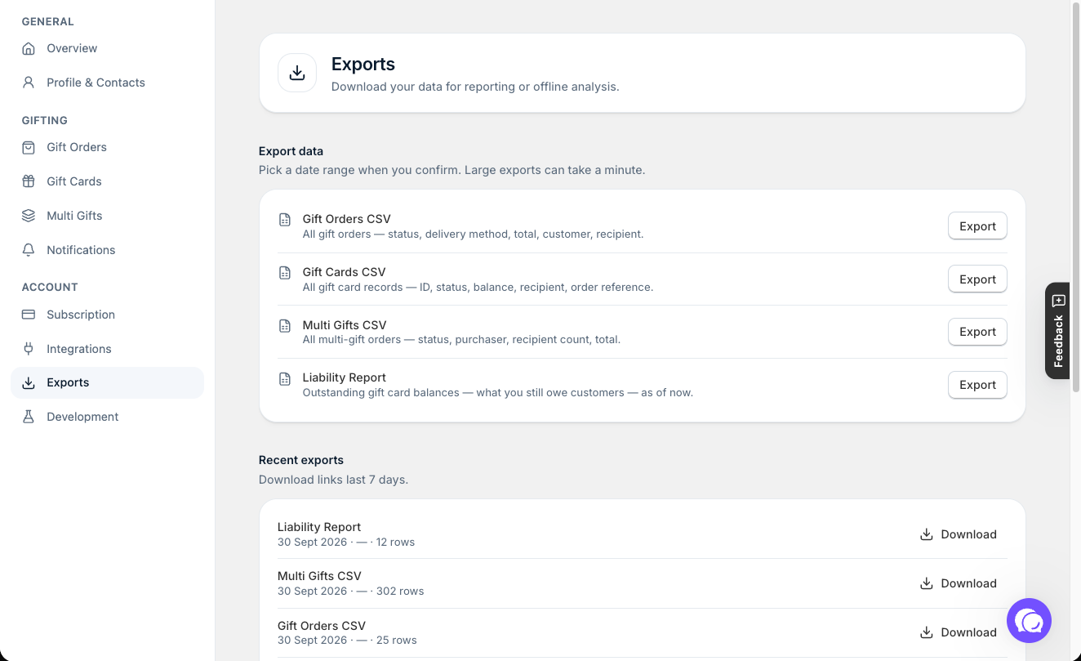Click the Feedback tab message icon
Viewport: 1081px width, 661px height.
[1059, 301]
